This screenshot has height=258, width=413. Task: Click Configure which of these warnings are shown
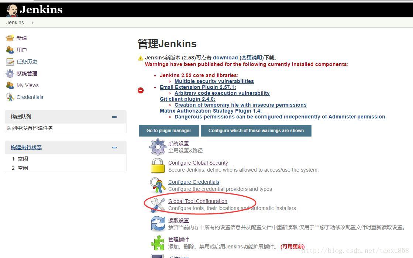coord(256,131)
